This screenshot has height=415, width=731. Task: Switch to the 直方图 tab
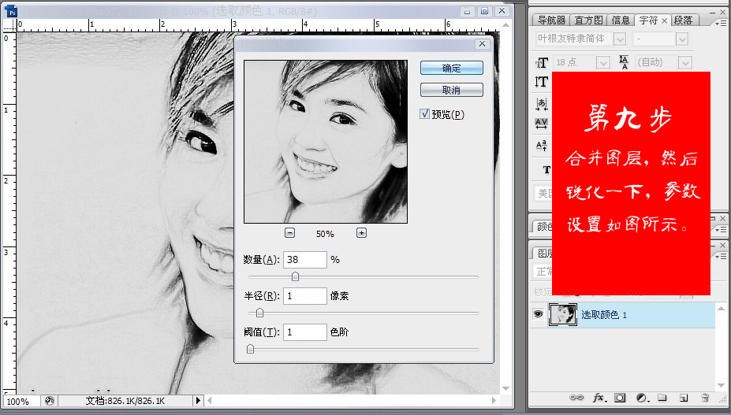[x=588, y=20]
